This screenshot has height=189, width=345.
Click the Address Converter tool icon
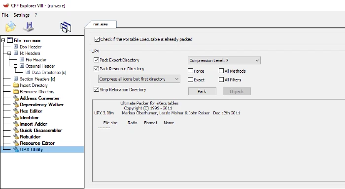16,98
